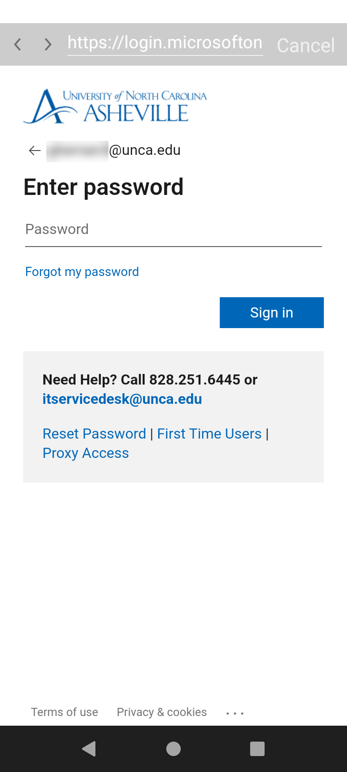This screenshot has width=347, height=772.
Task: Cancel the sign-in web view
Action: click(306, 45)
